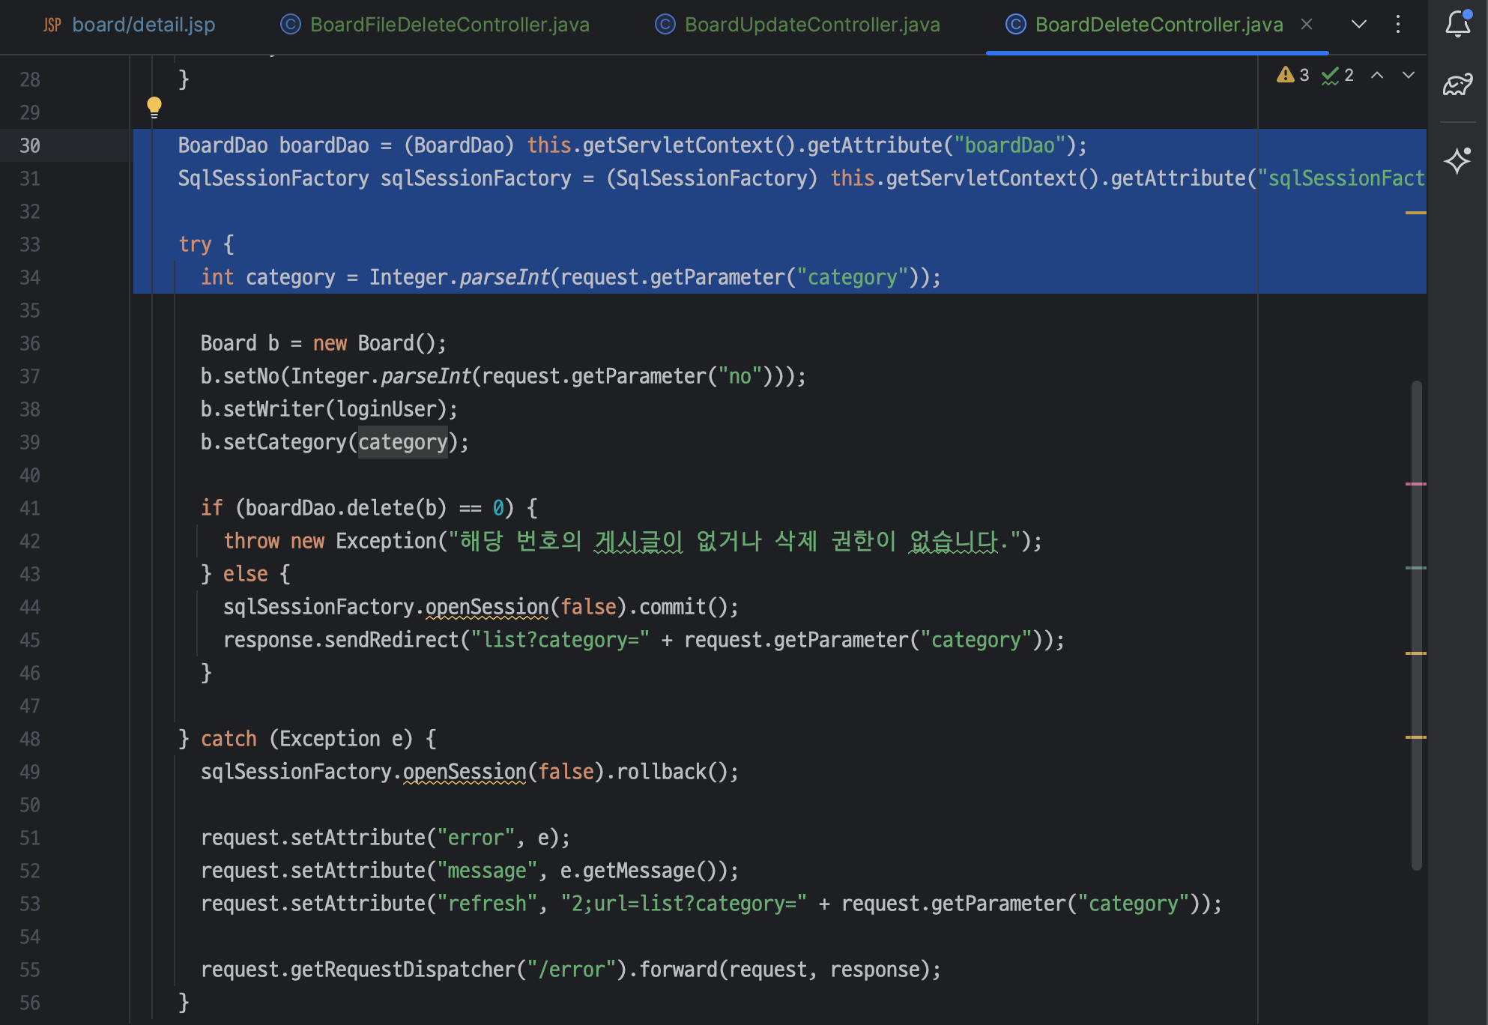Open the editor tabs three-dot menu
Viewport: 1488px width, 1025px height.
tap(1398, 24)
